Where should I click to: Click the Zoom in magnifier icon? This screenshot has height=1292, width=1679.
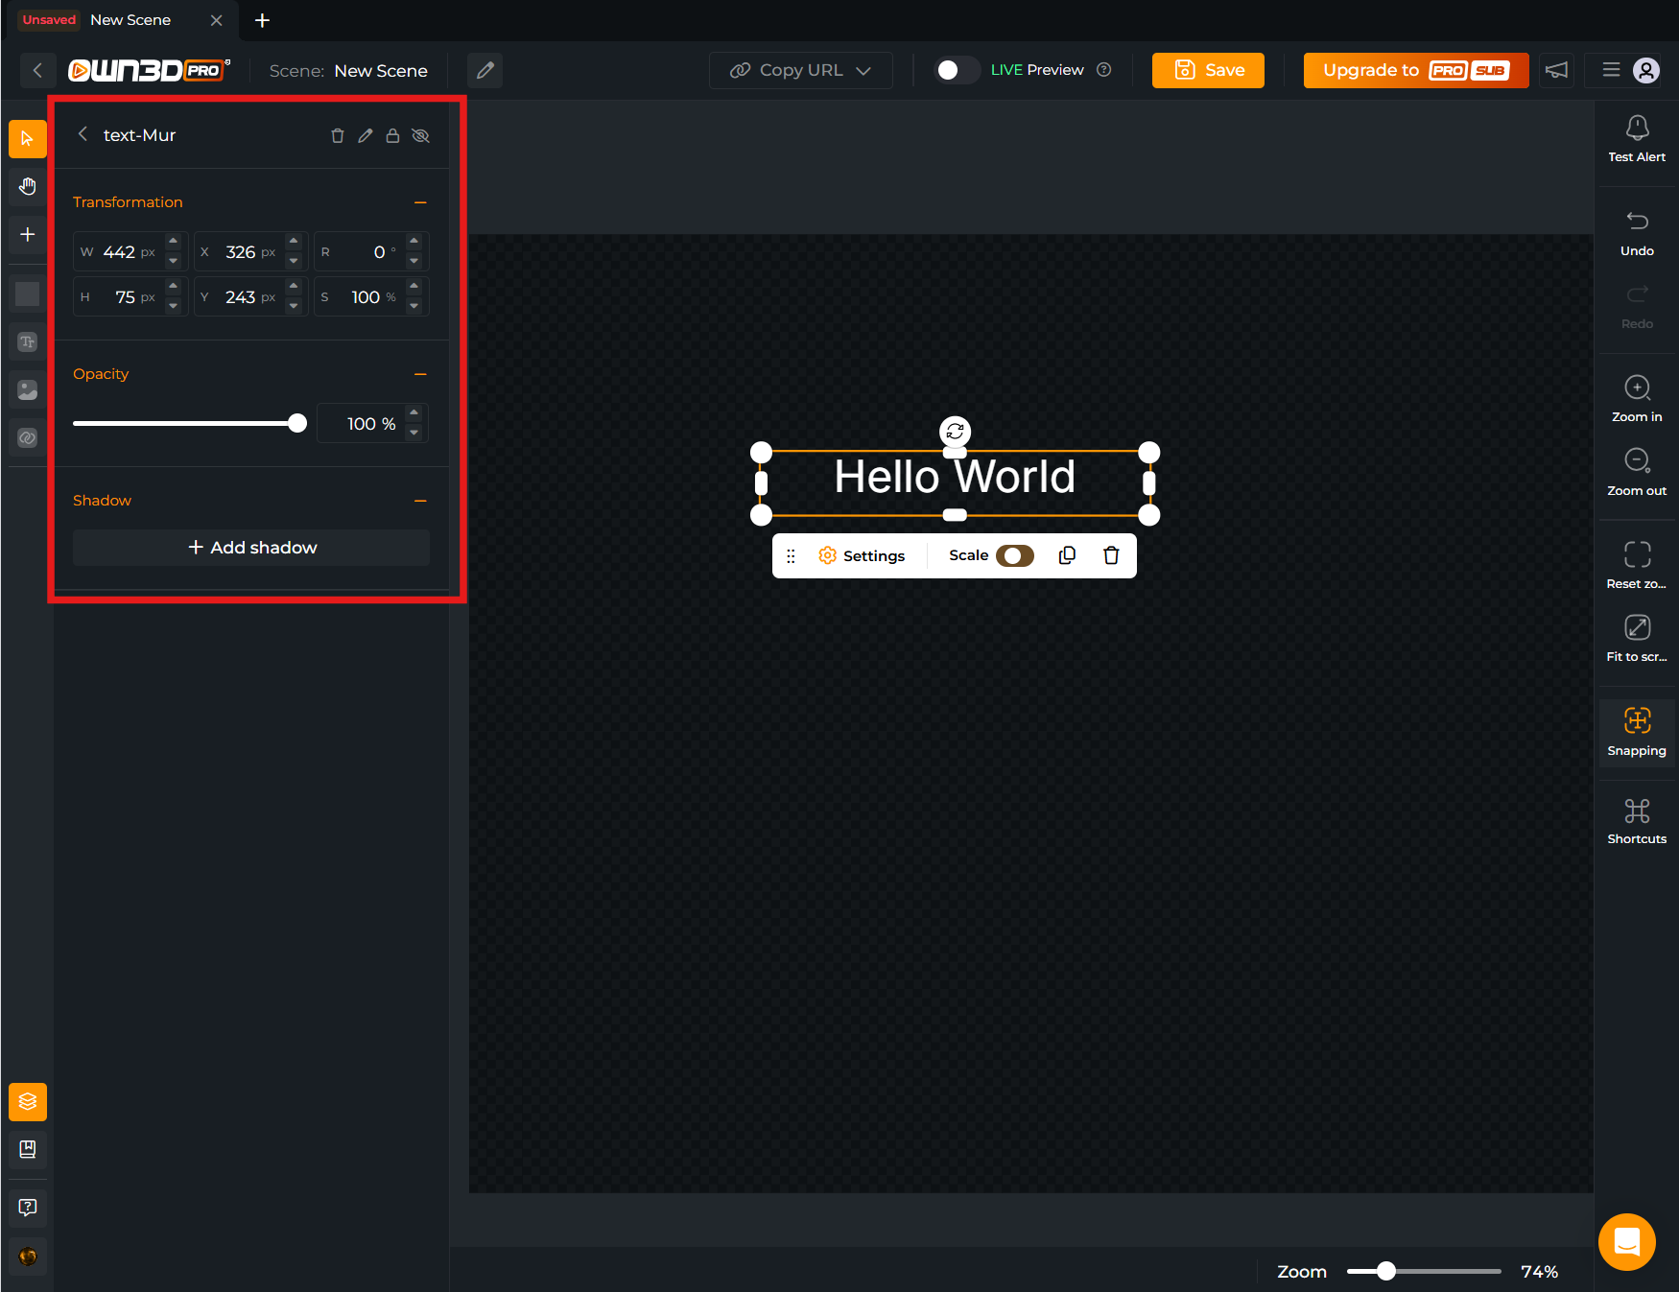[x=1637, y=388]
